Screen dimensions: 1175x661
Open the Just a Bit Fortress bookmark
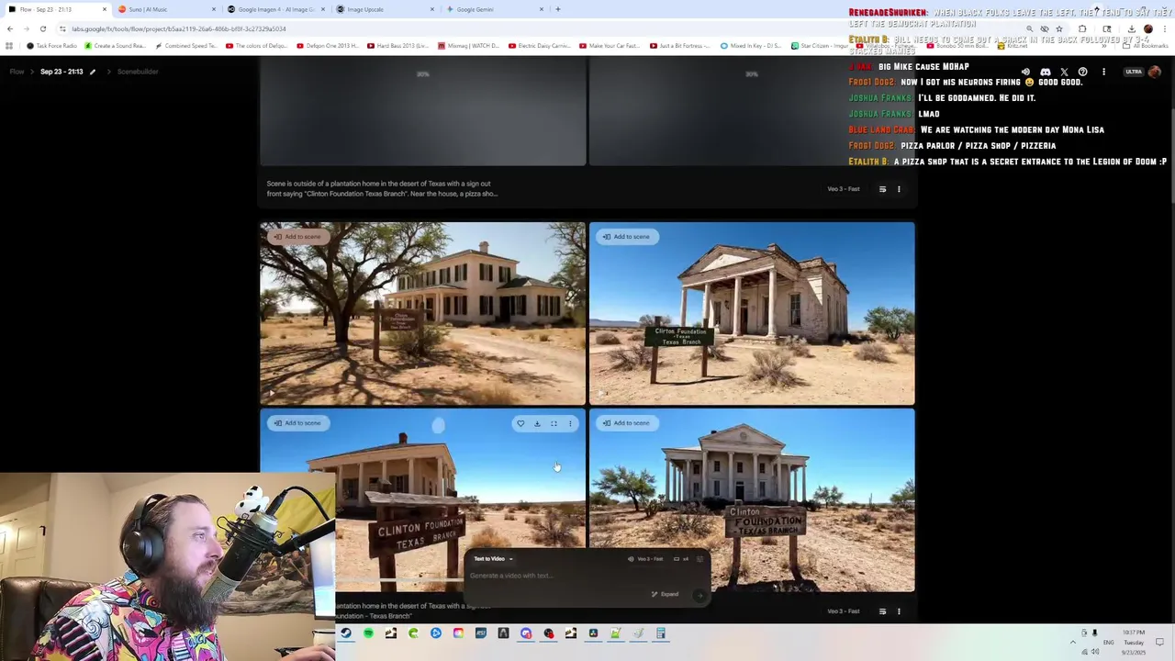680,46
